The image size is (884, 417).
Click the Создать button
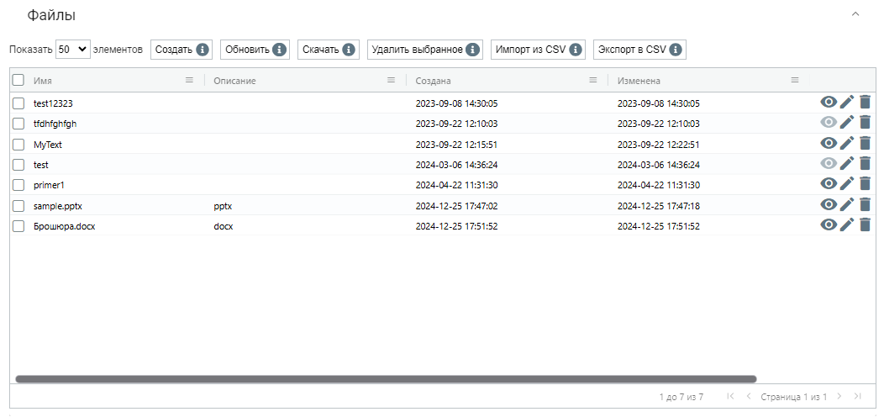(x=182, y=50)
